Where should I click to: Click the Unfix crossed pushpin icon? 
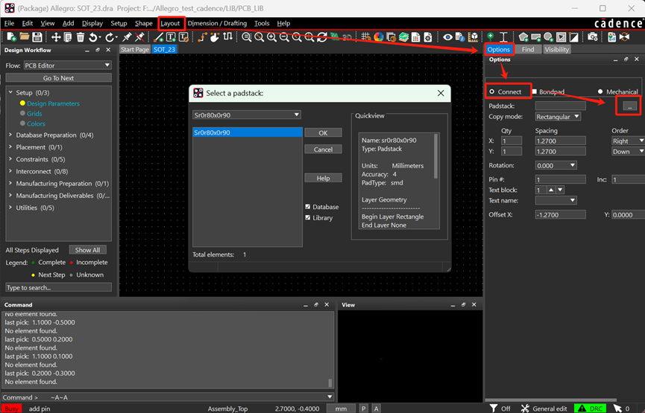(140, 37)
